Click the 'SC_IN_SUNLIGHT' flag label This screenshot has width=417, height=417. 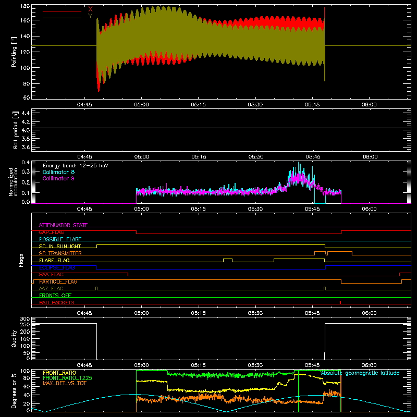tap(60, 246)
